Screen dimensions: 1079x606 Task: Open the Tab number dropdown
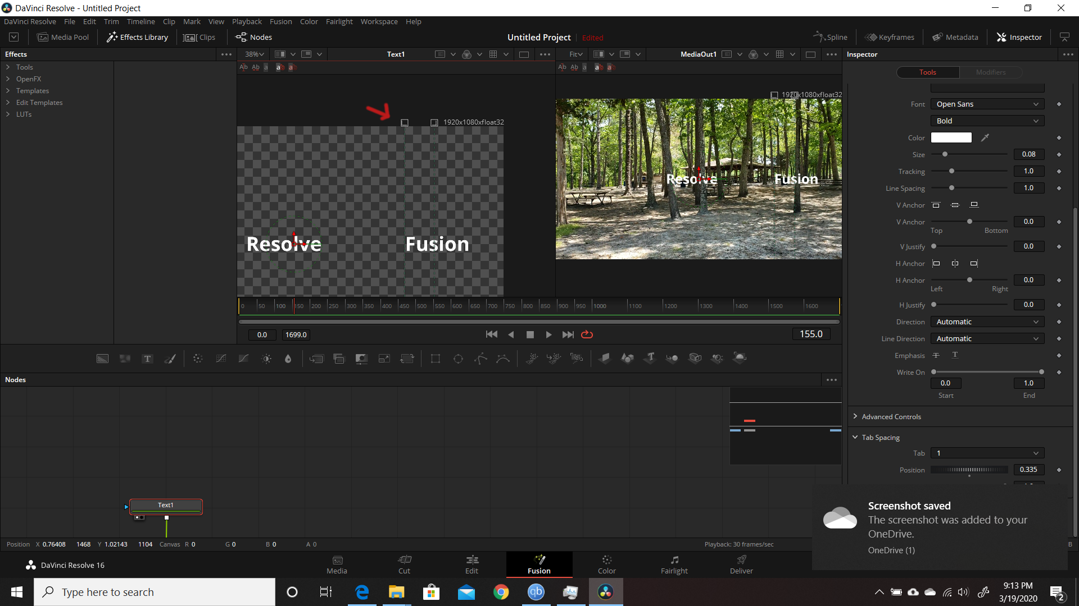[987, 453]
